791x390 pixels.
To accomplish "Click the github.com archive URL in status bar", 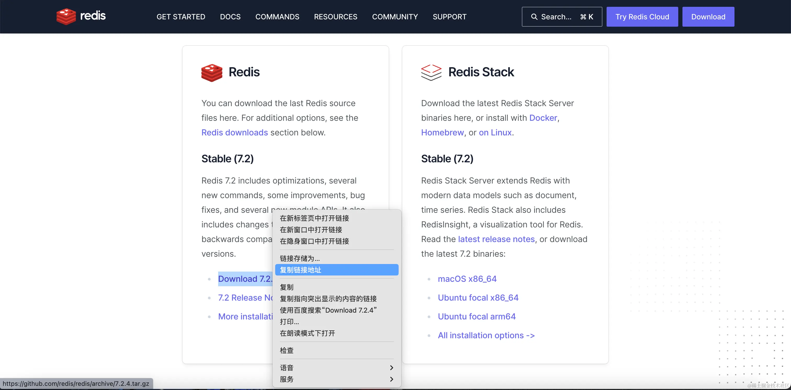I will coord(76,383).
